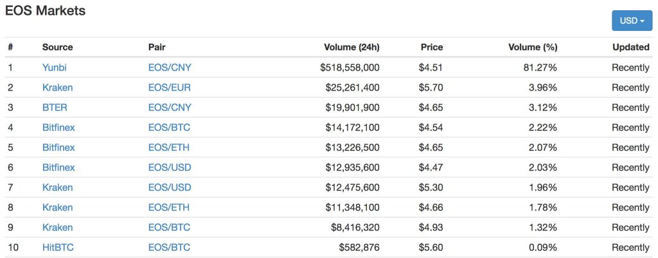Open Yunbi's EOS/CNY pair link
Viewport: 658px width, 258px height.
(x=170, y=67)
